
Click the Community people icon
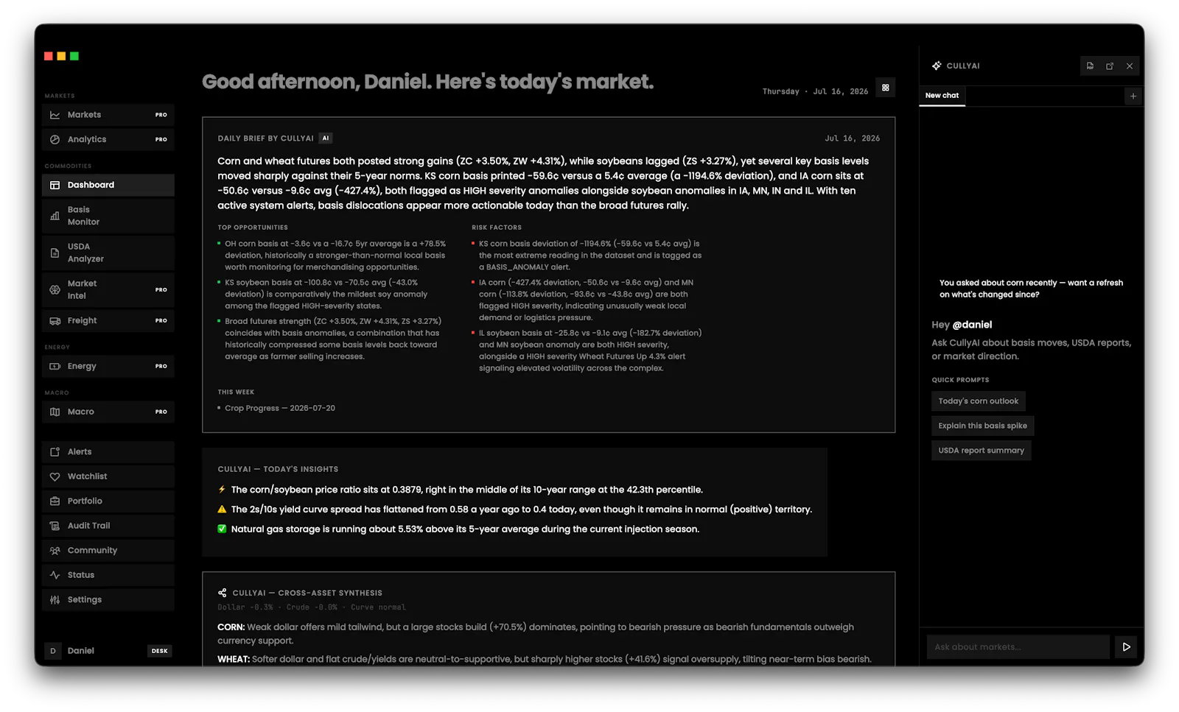pos(55,551)
